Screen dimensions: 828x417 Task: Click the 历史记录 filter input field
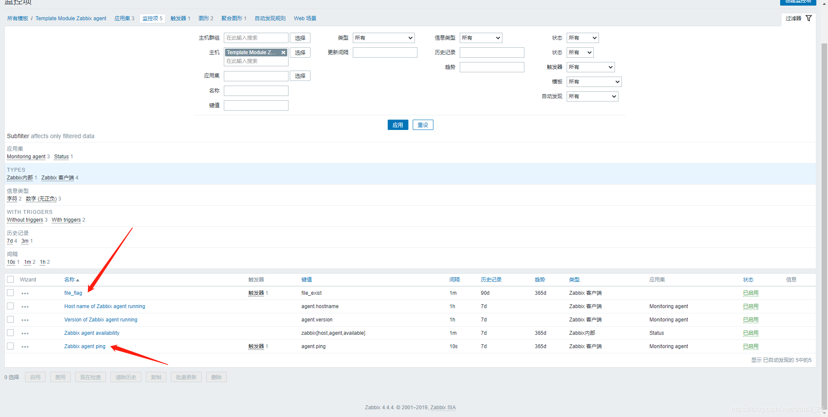point(492,53)
